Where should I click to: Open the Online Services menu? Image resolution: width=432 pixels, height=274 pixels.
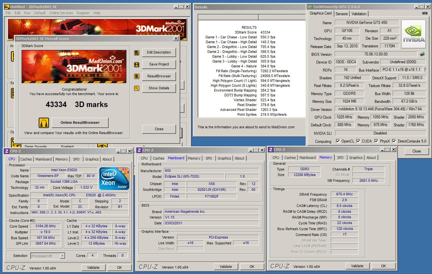61,13
